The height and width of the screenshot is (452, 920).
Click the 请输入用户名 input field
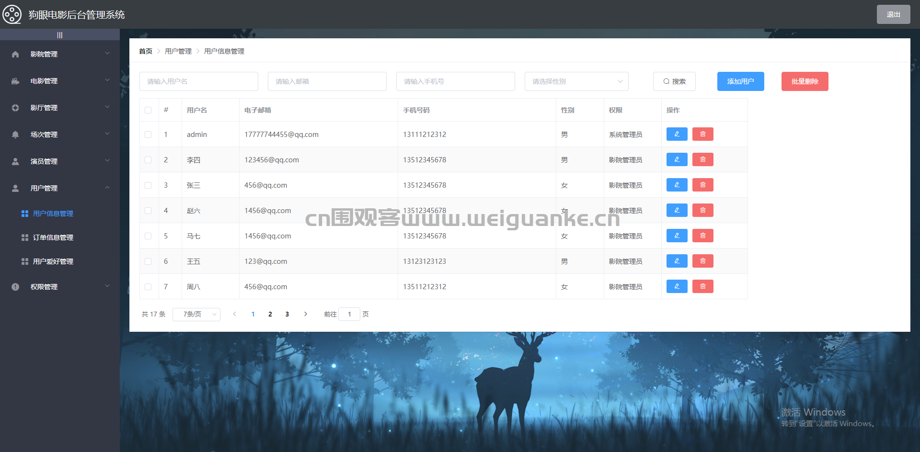click(x=199, y=81)
